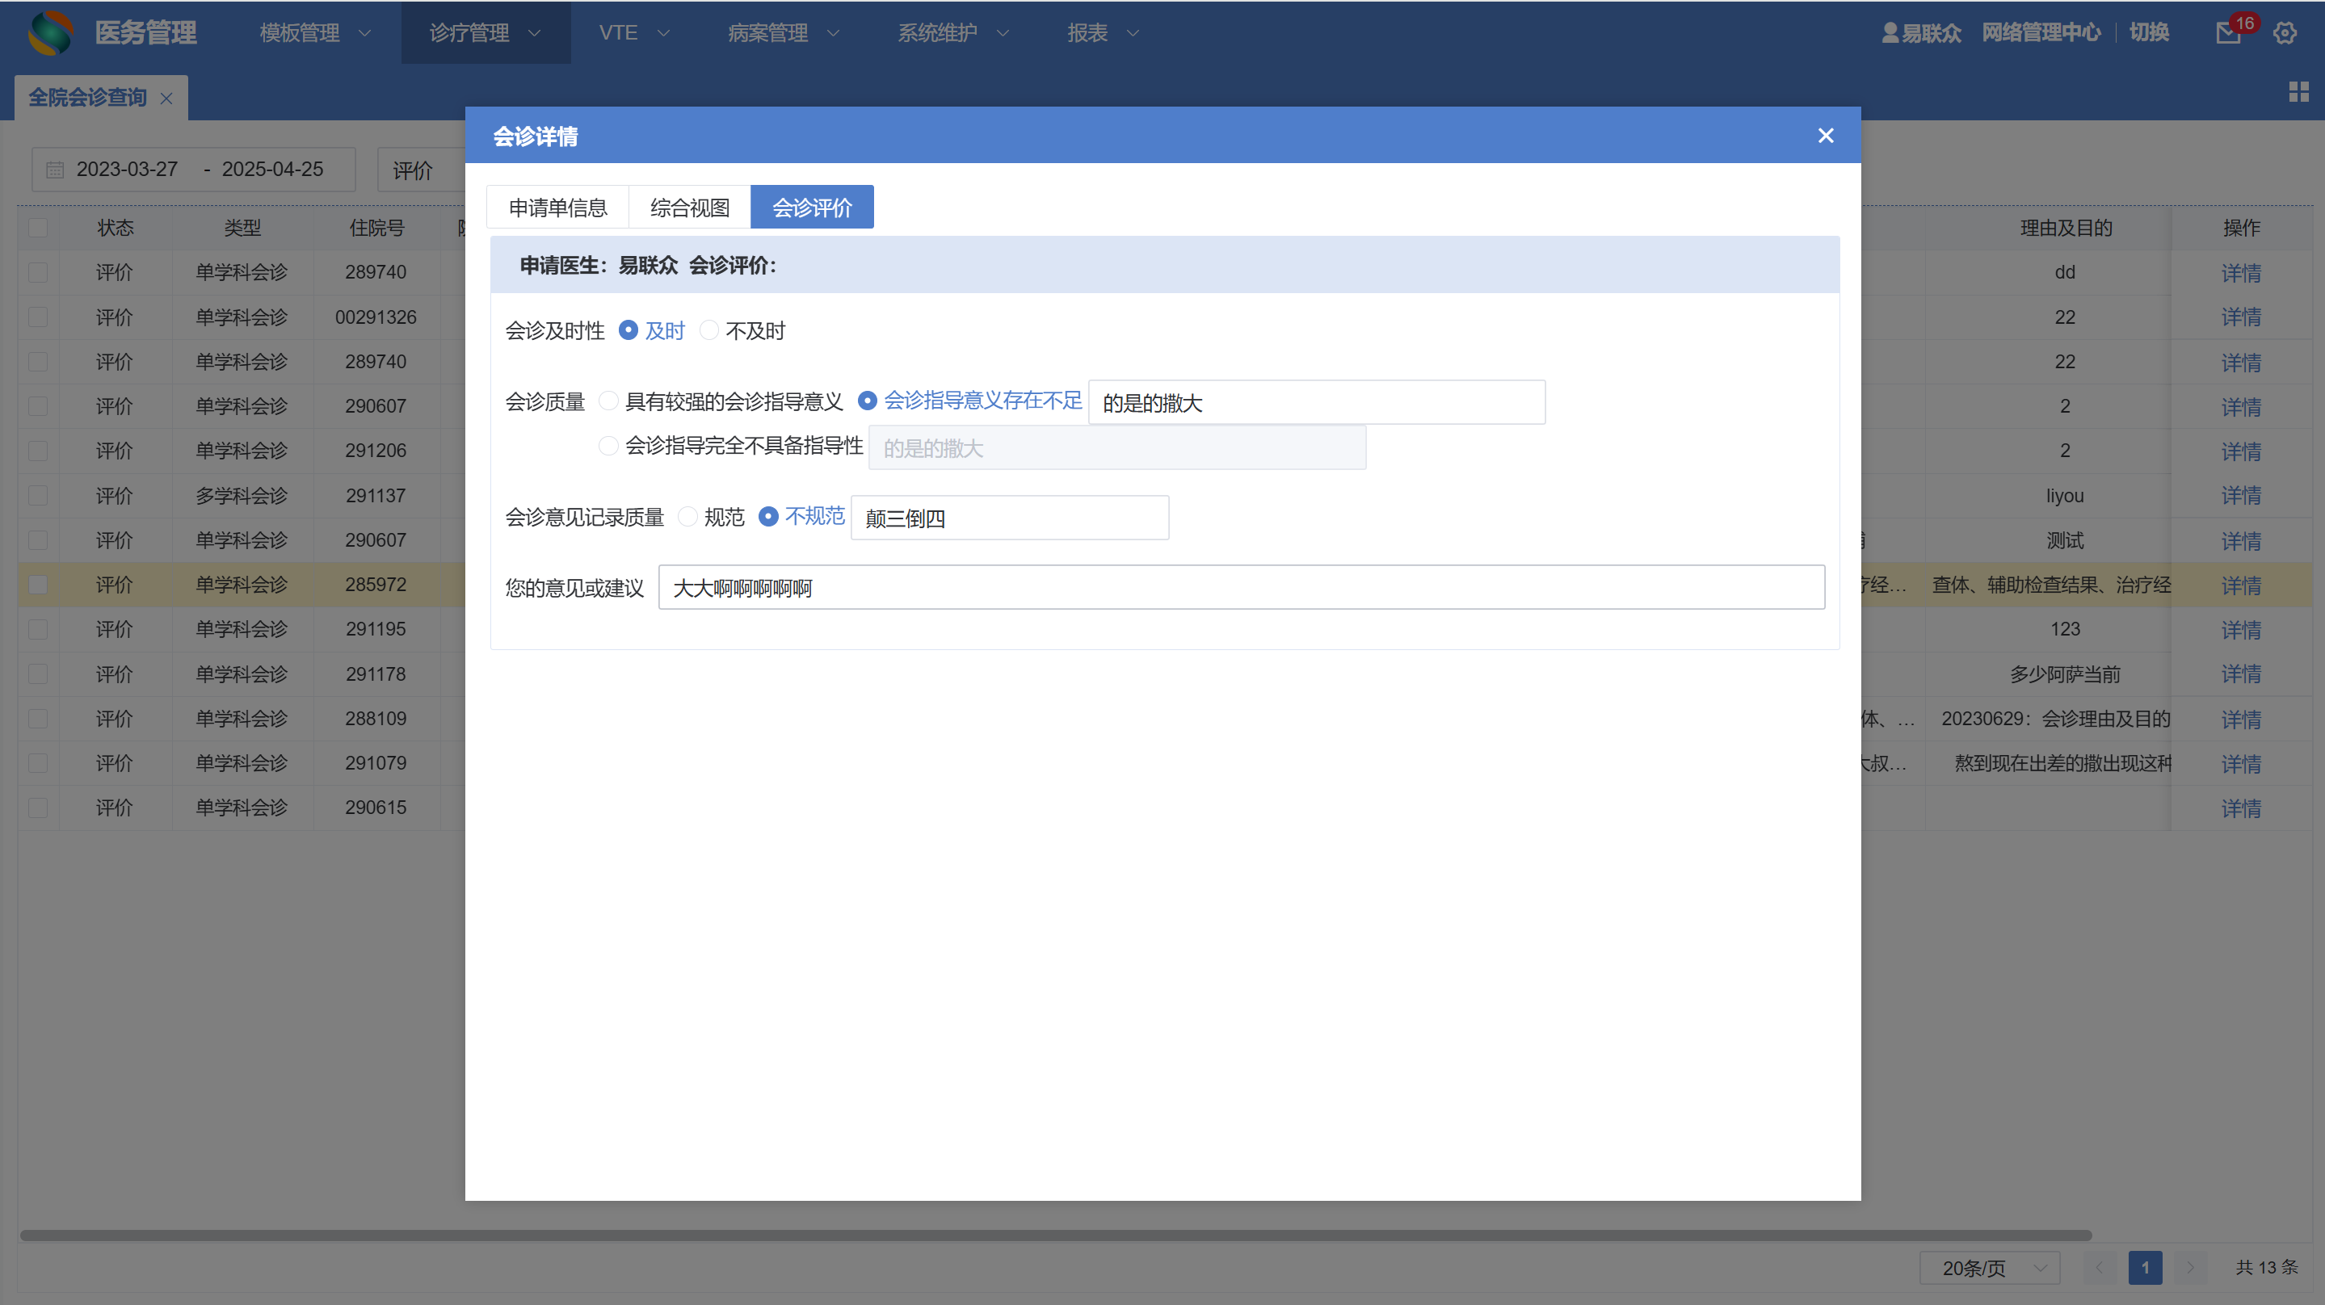The height and width of the screenshot is (1305, 2325).
Task: Open 详情 for inpatient 289740 first row
Action: click(2240, 273)
